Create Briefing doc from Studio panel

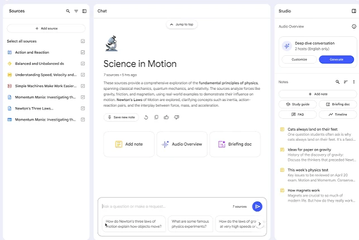338,104
